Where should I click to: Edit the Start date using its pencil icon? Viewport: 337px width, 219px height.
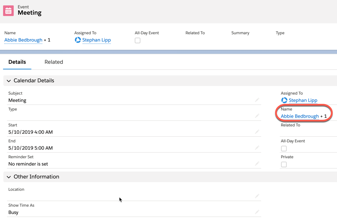256,131
